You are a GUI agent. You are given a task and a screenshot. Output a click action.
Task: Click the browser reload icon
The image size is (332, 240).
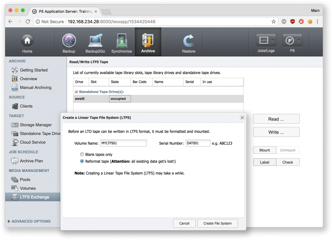click(28, 21)
